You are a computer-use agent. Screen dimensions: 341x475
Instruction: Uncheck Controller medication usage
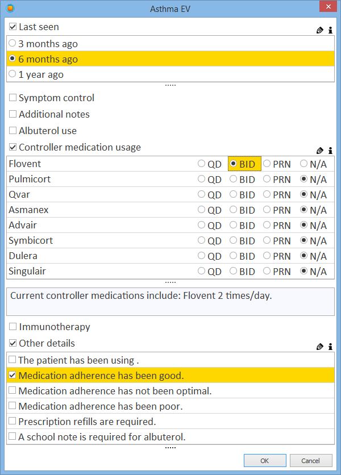tap(13, 147)
